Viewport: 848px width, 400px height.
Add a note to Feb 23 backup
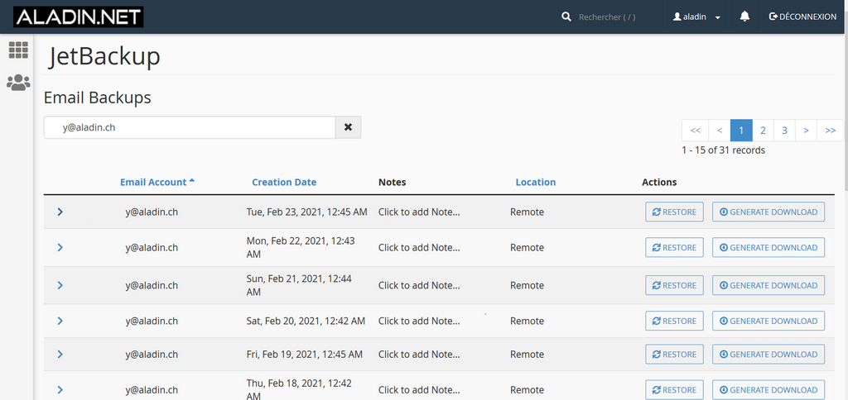(x=419, y=212)
